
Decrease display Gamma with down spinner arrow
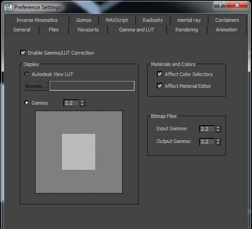82,105
